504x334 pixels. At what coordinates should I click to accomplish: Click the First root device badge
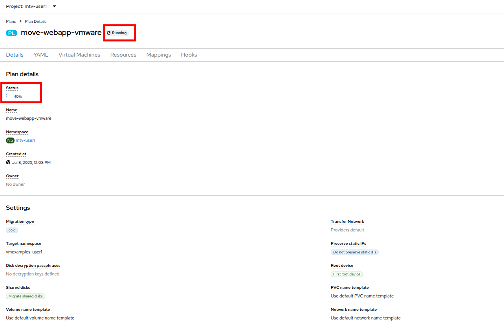pyautogui.click(x=346, y=274)
